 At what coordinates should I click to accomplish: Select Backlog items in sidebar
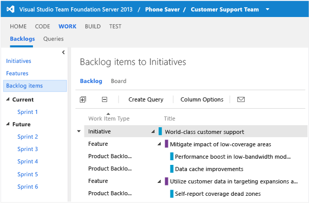tap(35, 86)
